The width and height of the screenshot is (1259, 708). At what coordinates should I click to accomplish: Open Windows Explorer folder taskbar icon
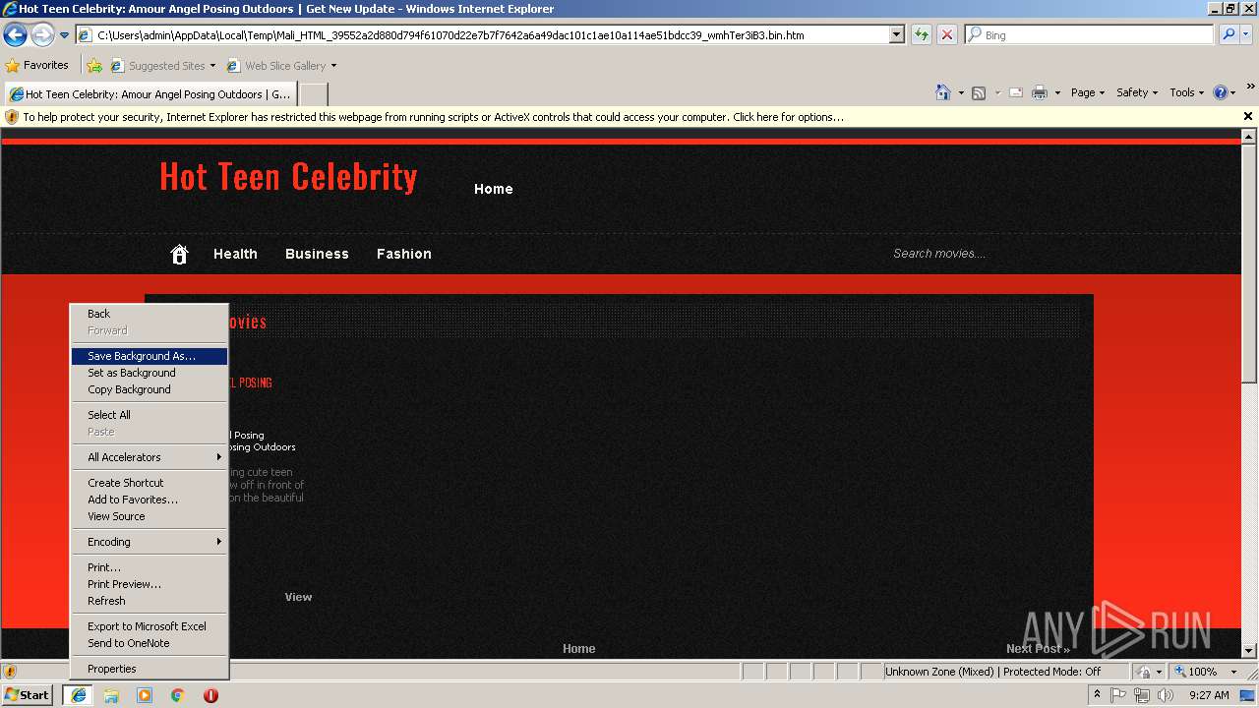click(111, 695)
